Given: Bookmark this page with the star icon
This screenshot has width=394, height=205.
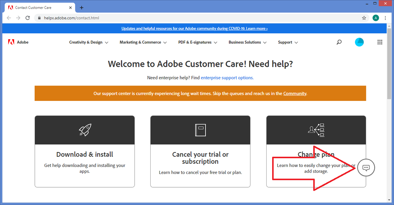Looking at the screenshot, I should (x=364, y=18).
